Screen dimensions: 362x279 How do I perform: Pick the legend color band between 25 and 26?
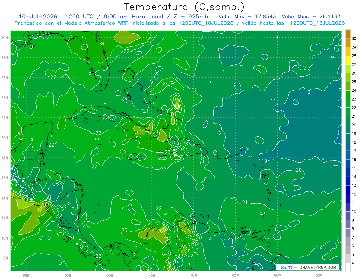click(348, 77)
